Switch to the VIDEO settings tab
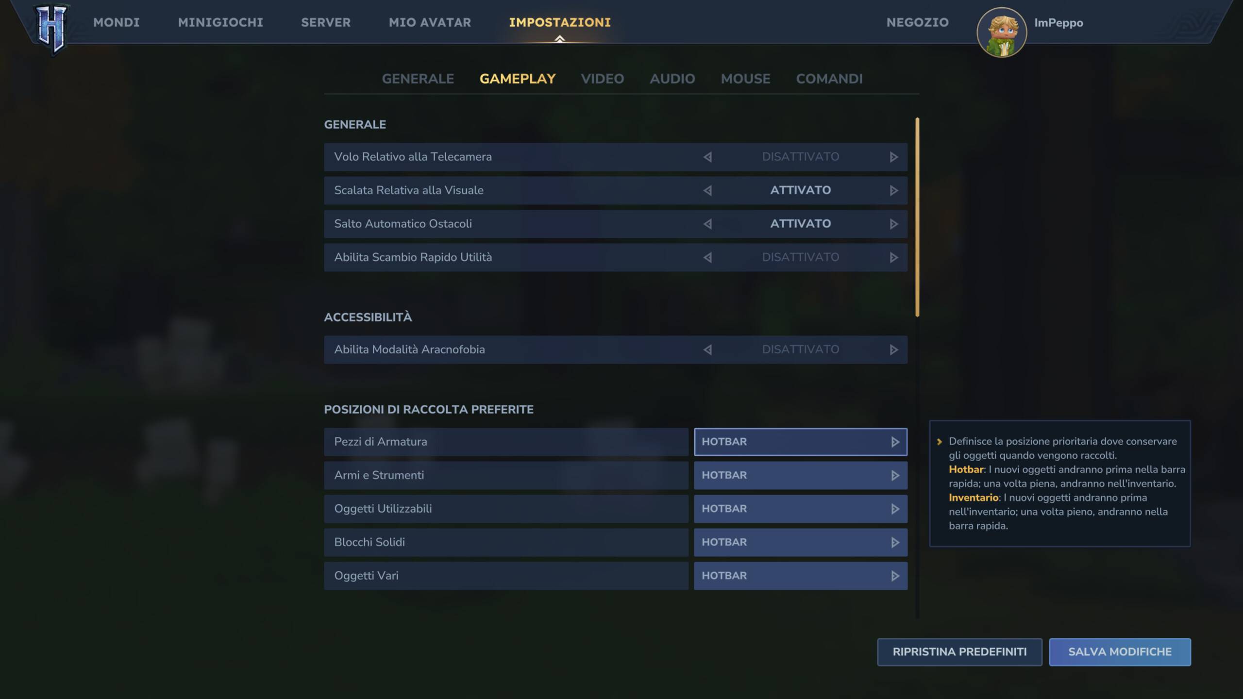Viewport: 1243px width, 699px height. pyautogui.click(x=602, y=79)
